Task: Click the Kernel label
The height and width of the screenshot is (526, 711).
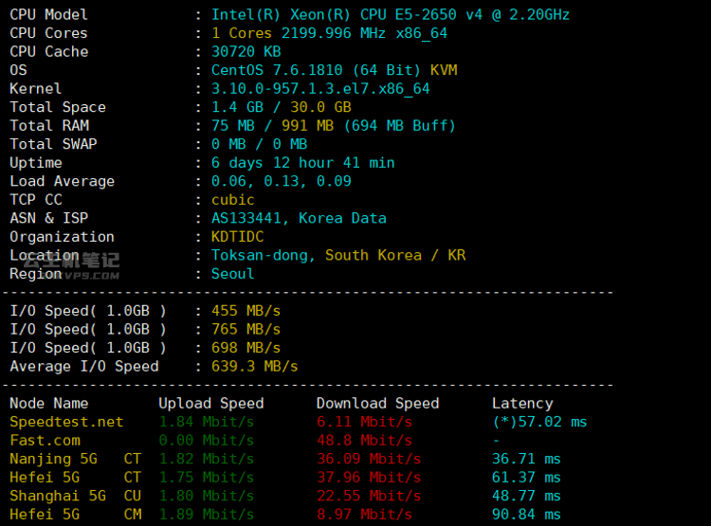Action: click(36, 89)
